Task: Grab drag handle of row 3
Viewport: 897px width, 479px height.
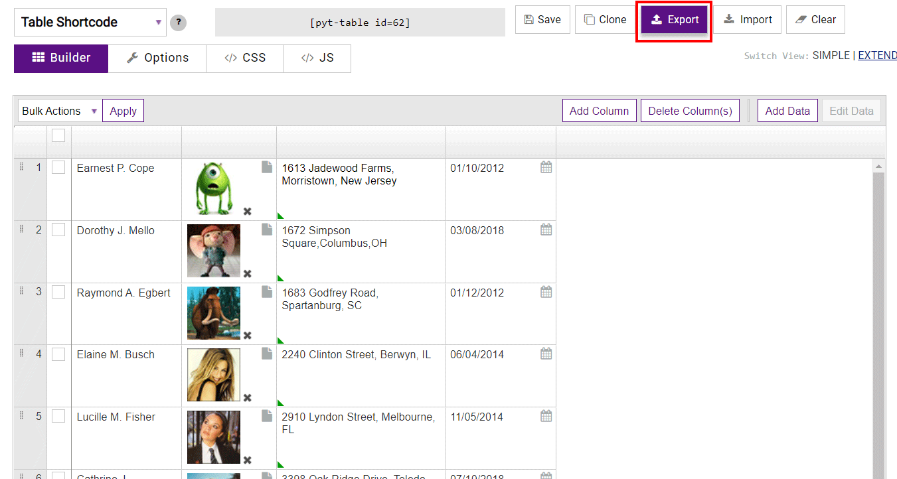Action: [x=21, y=292]
